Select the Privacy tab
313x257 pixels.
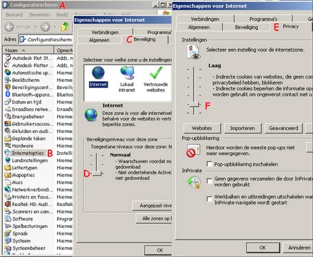pos(291,26)
